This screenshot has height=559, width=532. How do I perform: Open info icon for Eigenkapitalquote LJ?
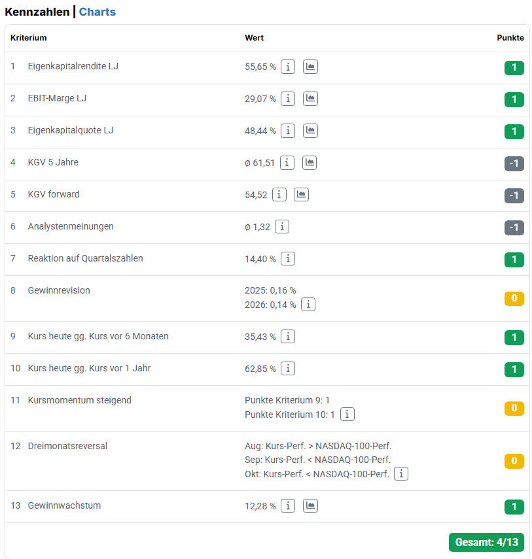(288, 131)
